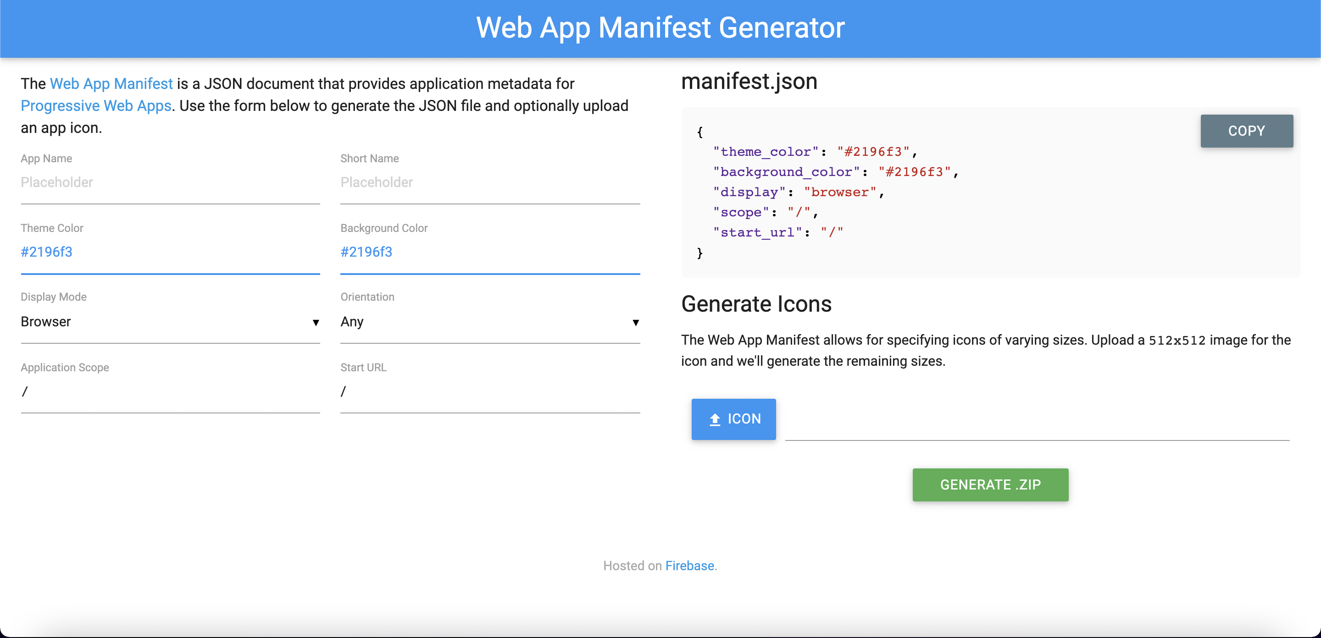Edit the Start URL field
Image resolution: width=1321 pixels, height=638 pixels.
click(x=490, y=392)
